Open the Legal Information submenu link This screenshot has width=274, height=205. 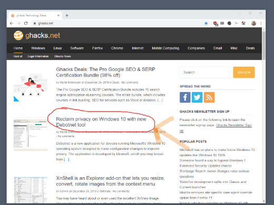pyautogui.click(x=38, y=56)
